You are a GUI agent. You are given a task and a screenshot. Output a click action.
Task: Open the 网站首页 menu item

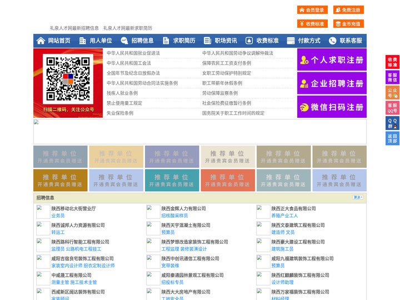tap(59, 41)
